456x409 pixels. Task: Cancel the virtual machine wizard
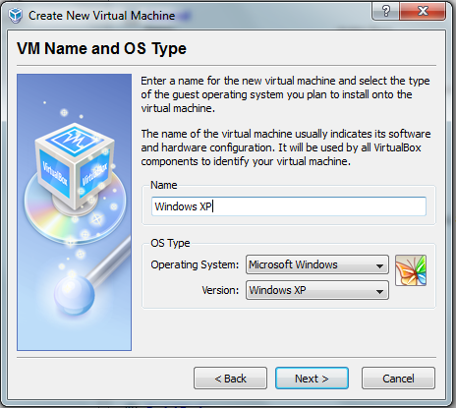[x=398, y=379]
